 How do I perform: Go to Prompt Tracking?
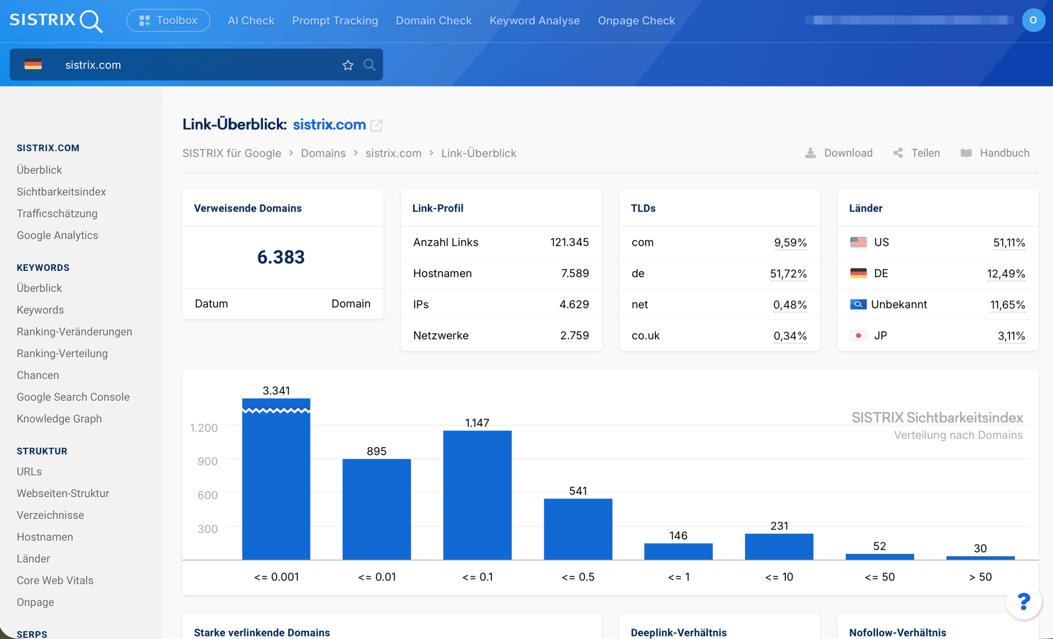pyautogui.click(x=335, y=21)
